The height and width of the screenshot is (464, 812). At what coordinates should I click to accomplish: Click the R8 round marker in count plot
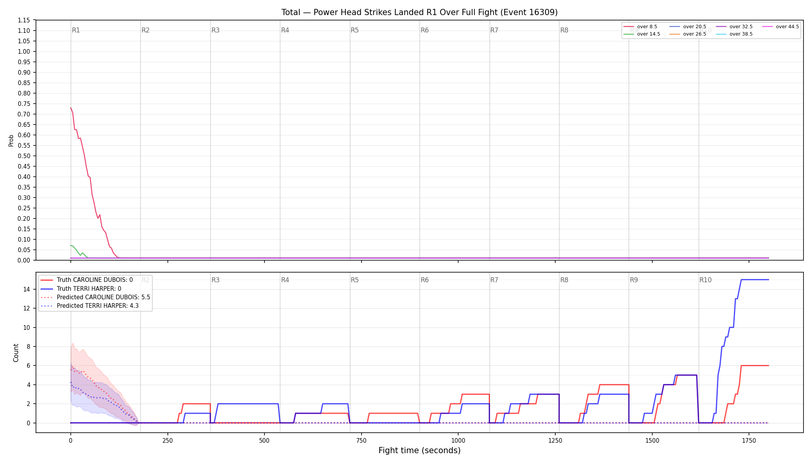point(564,280)
